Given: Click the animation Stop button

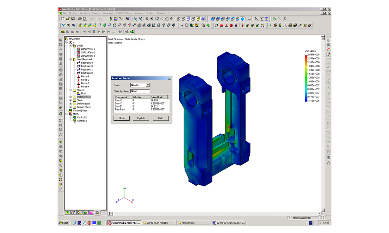Looking at the screenshot, I should click(x=94, y=32).
